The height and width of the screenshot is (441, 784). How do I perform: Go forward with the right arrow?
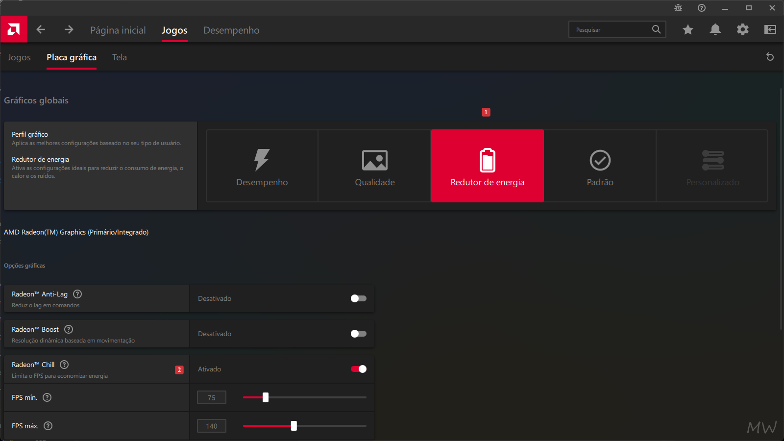click(69, 29)
